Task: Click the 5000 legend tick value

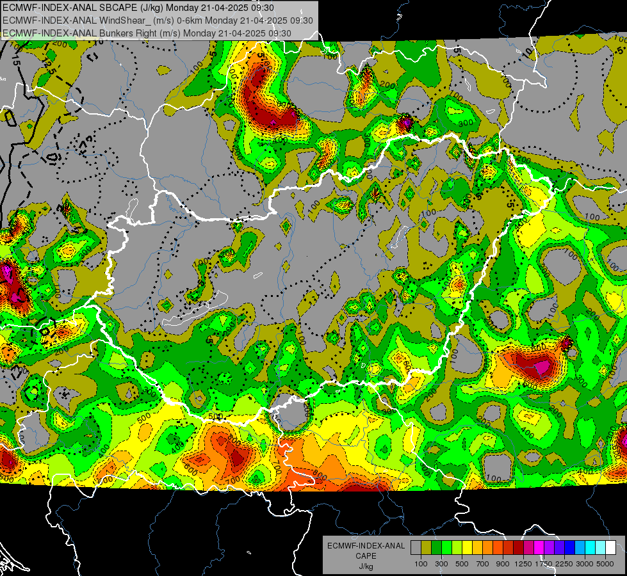Action: [x=605, y=564]
